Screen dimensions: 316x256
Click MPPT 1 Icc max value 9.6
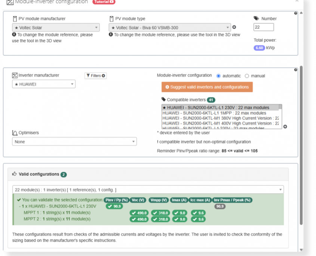coord(198,213)
